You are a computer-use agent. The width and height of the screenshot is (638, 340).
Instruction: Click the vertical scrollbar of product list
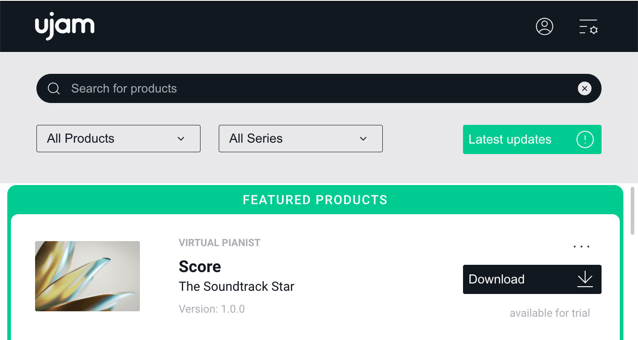(633, 210)
